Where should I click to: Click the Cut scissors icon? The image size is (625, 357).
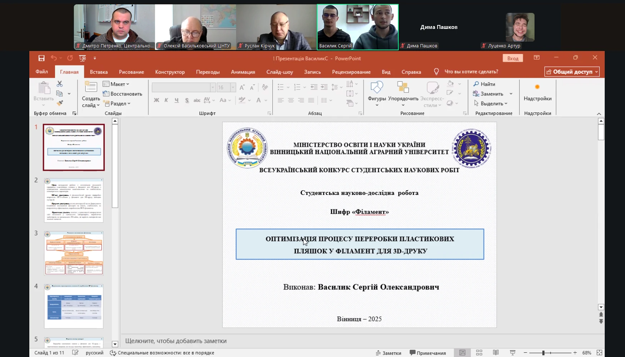coord(60,84)
